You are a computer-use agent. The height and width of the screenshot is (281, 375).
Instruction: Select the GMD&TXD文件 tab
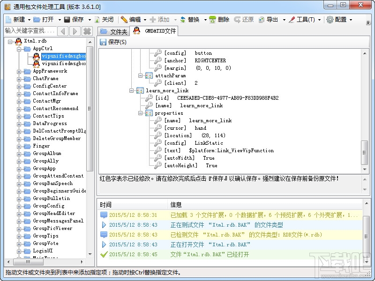click(155, 31)
